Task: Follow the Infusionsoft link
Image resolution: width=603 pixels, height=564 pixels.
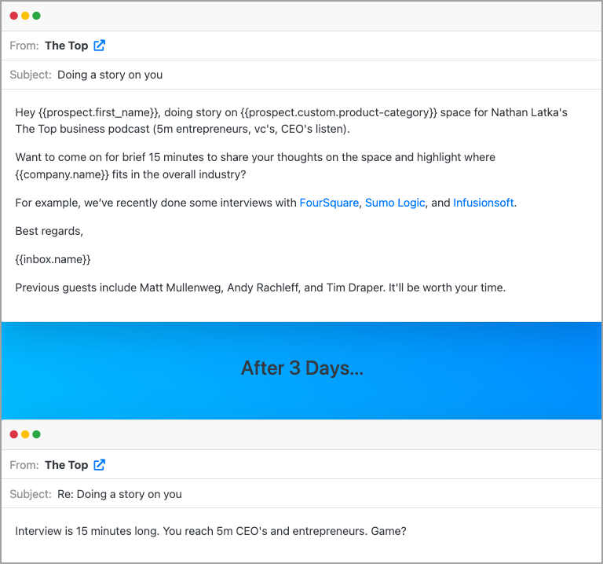Action: tap(483, 203)
